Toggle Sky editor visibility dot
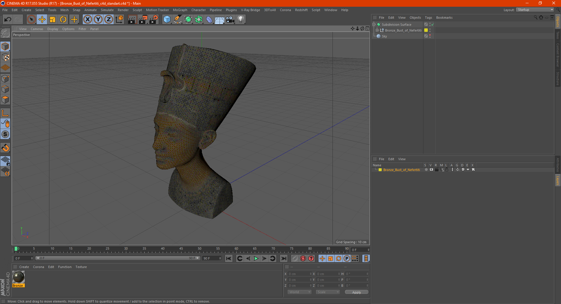The height and width of the screenshot is (304, 561). [x=430, y=35]
